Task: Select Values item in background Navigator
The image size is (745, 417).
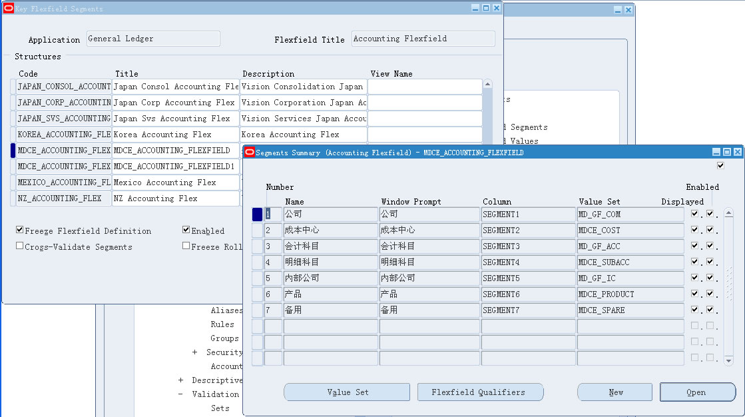Action: click(x=524, y=141)
